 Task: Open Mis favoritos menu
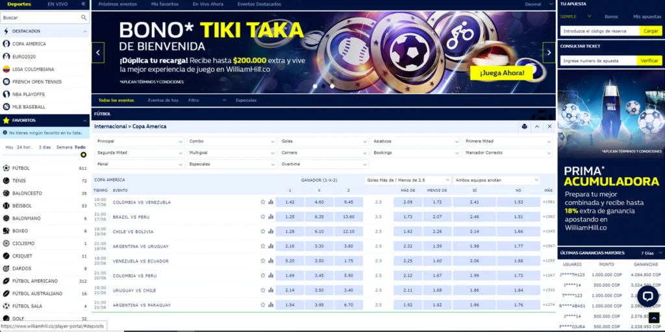(x=164, y=5)
